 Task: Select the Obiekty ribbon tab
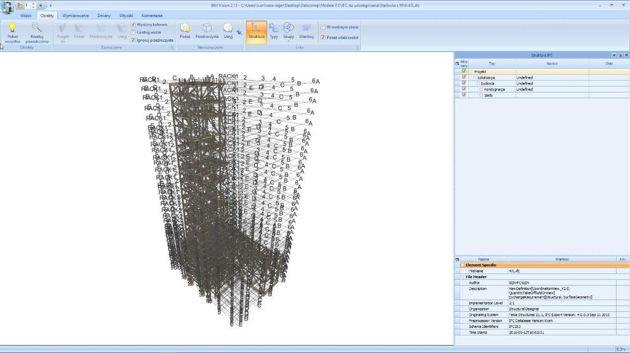[x=47, y=15]
